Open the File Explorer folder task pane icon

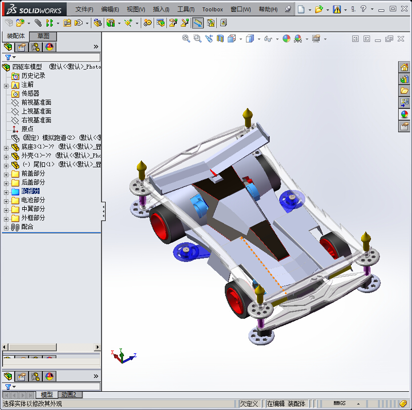[x=404, y=91]
